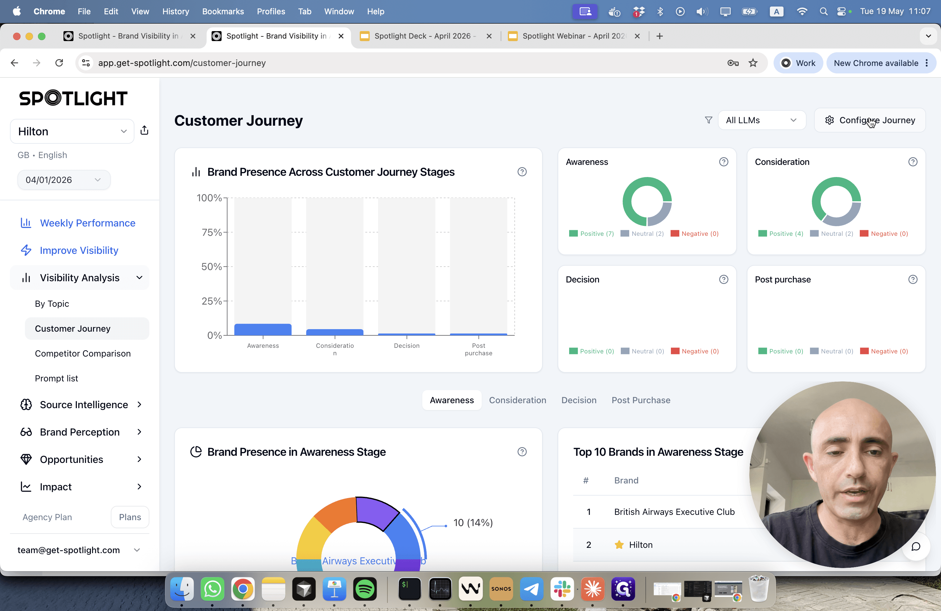
Task: Open site information icon in address bar
Action: coord(86,63)
